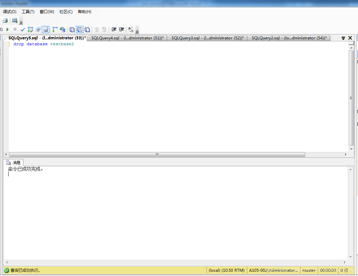This screenshot has height=276, width=358.
Task: Click the green query success status icon
Action: [x=7, y=270]
